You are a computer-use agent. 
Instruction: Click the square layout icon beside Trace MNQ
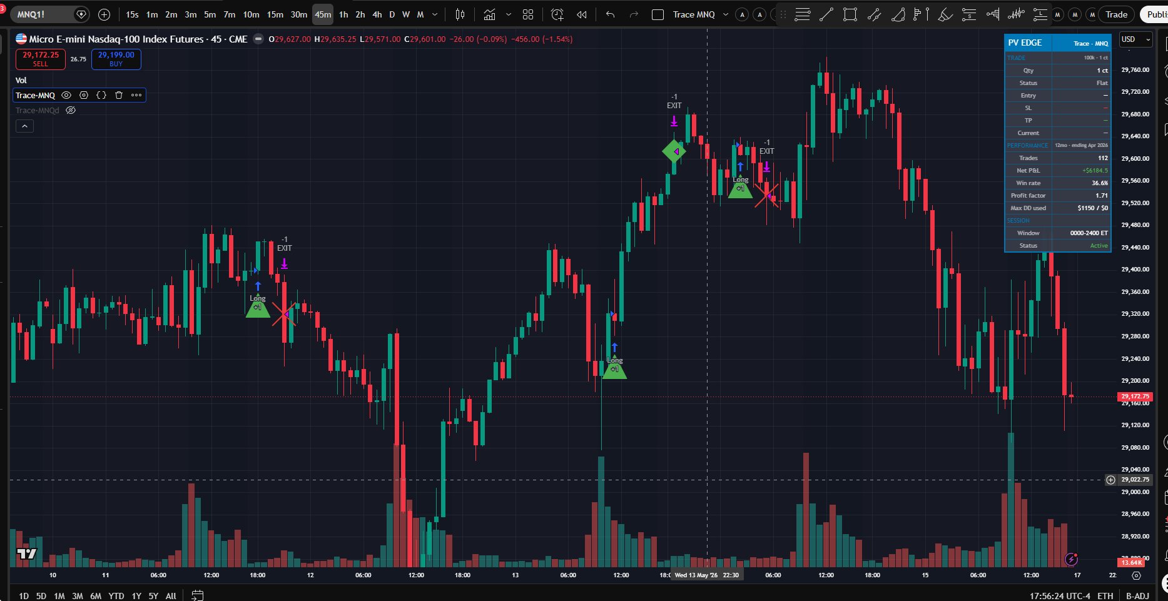pyautogui.click(x=658, y=14)
